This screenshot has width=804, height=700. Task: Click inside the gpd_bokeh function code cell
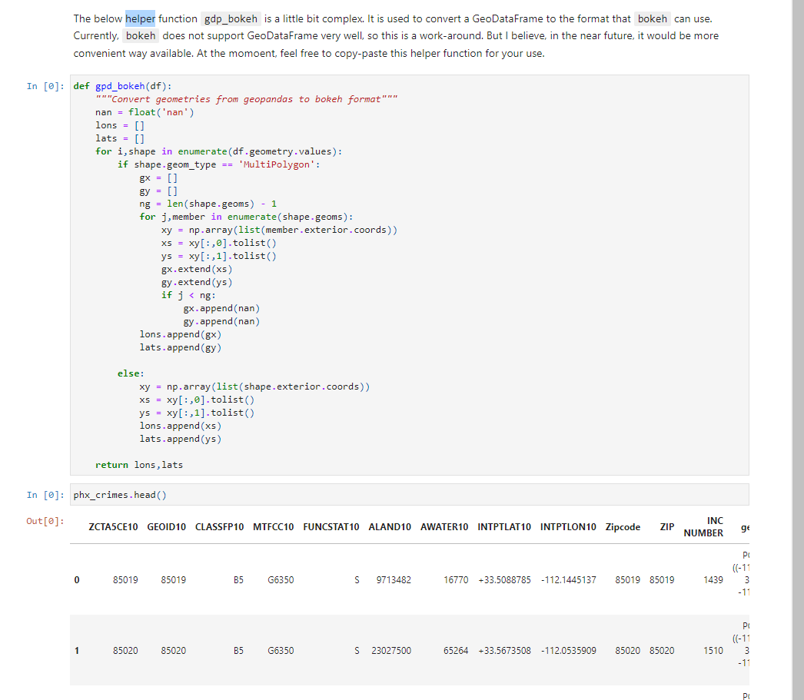point(307,231)
